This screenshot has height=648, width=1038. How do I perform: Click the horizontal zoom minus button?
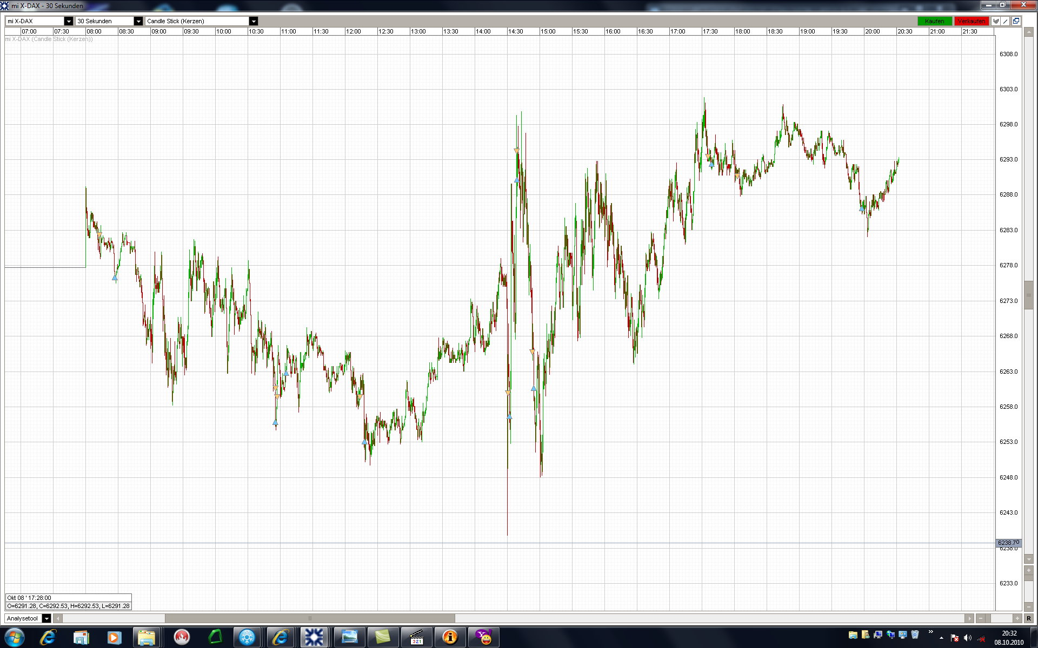point(981,618)
